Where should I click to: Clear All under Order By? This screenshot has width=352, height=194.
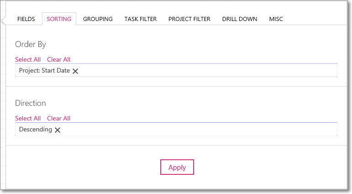pos(58,59)
